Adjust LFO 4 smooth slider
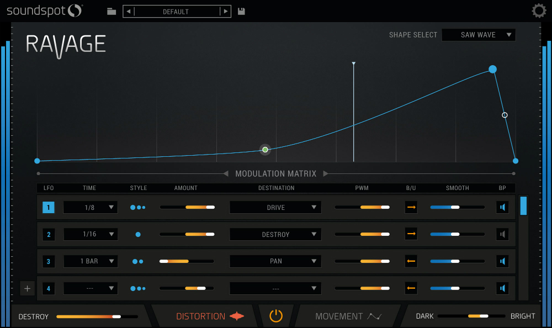The height and width of the screenshot is (328, 552). pos(457,288)
